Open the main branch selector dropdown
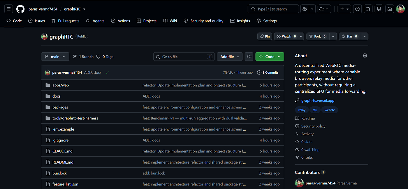408x189 pixels. pos(55,57)
